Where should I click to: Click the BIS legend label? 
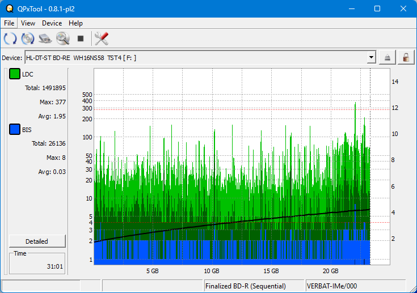(27, 130)
